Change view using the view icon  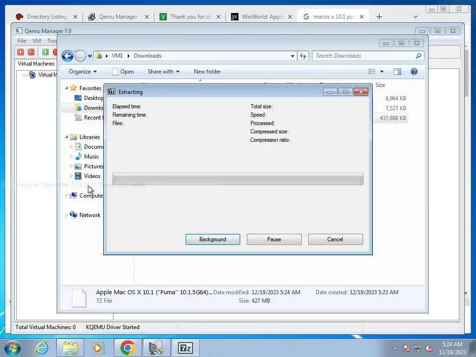(x=372, y=72)
